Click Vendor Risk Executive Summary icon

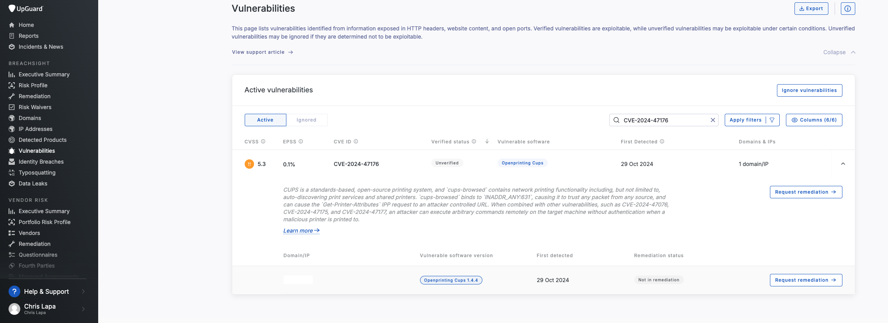[12, 211]
